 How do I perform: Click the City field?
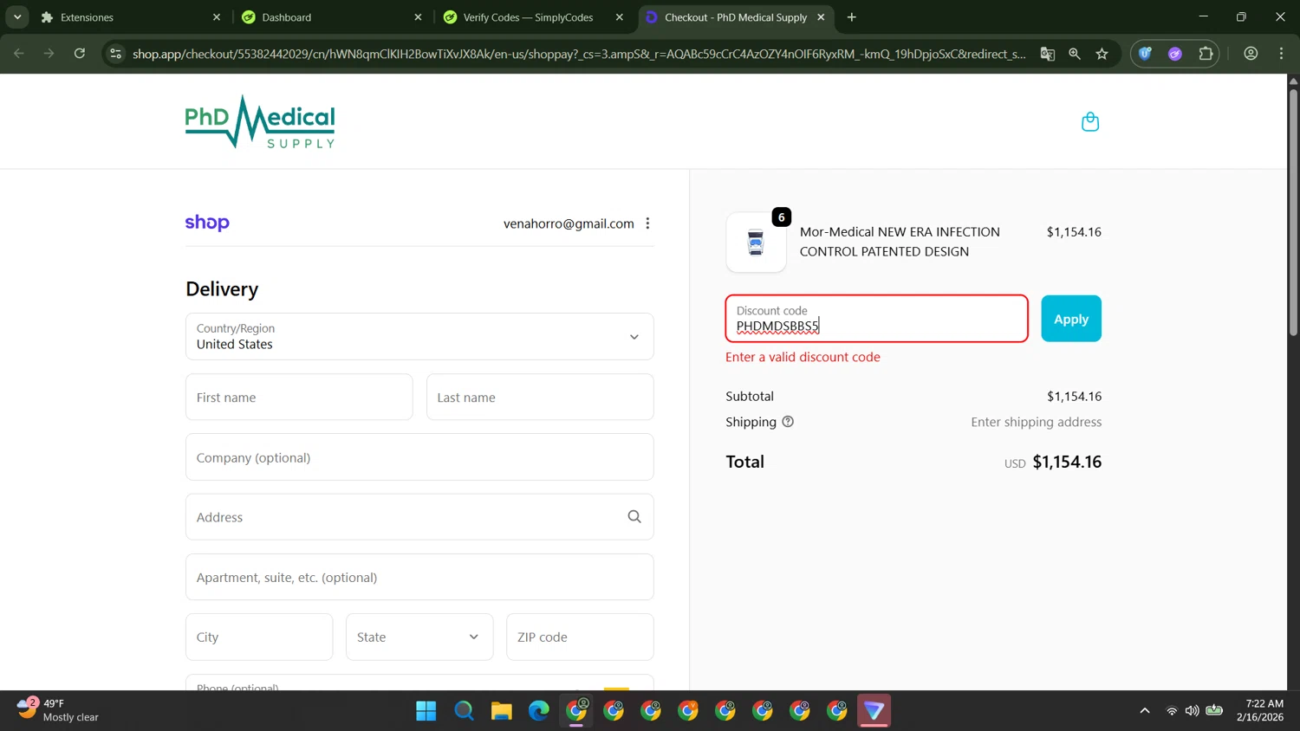(259, 637)
